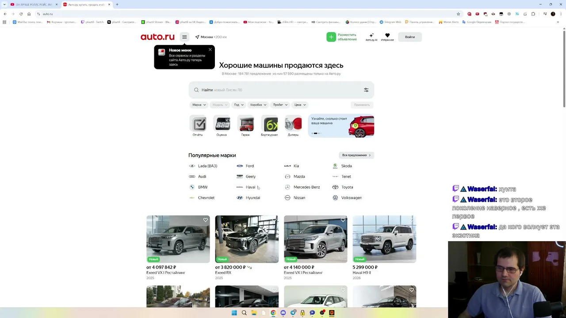Open Volkswagen brand listings
This screenshot has height=318, width=566.
(347, 198)
